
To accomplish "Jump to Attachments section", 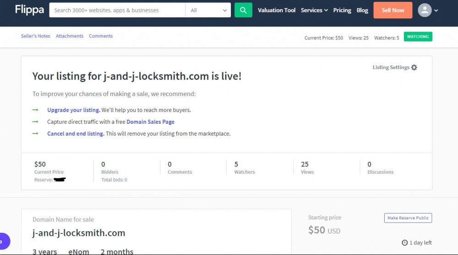I will pyautogui.click(x=70, y=36).
